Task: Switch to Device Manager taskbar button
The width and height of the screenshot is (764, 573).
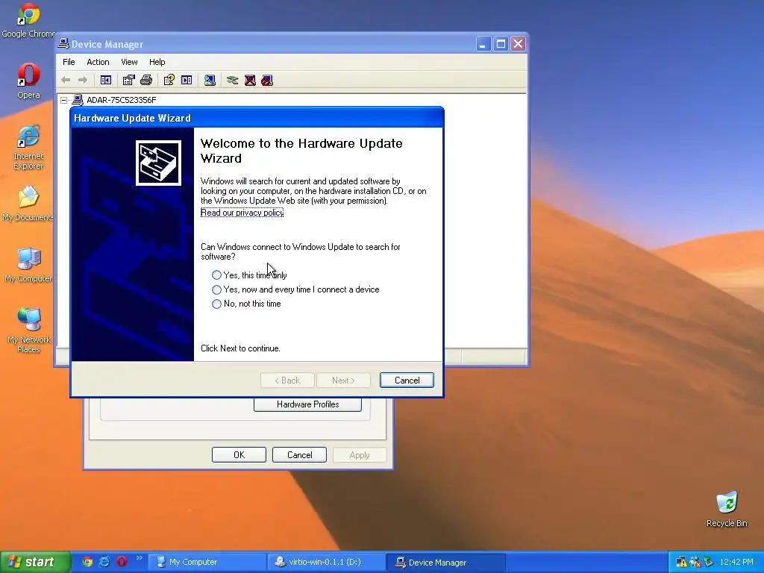Action: [446, 562]
